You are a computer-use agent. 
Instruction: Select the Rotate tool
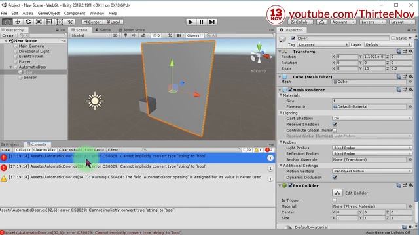(28, 22)
